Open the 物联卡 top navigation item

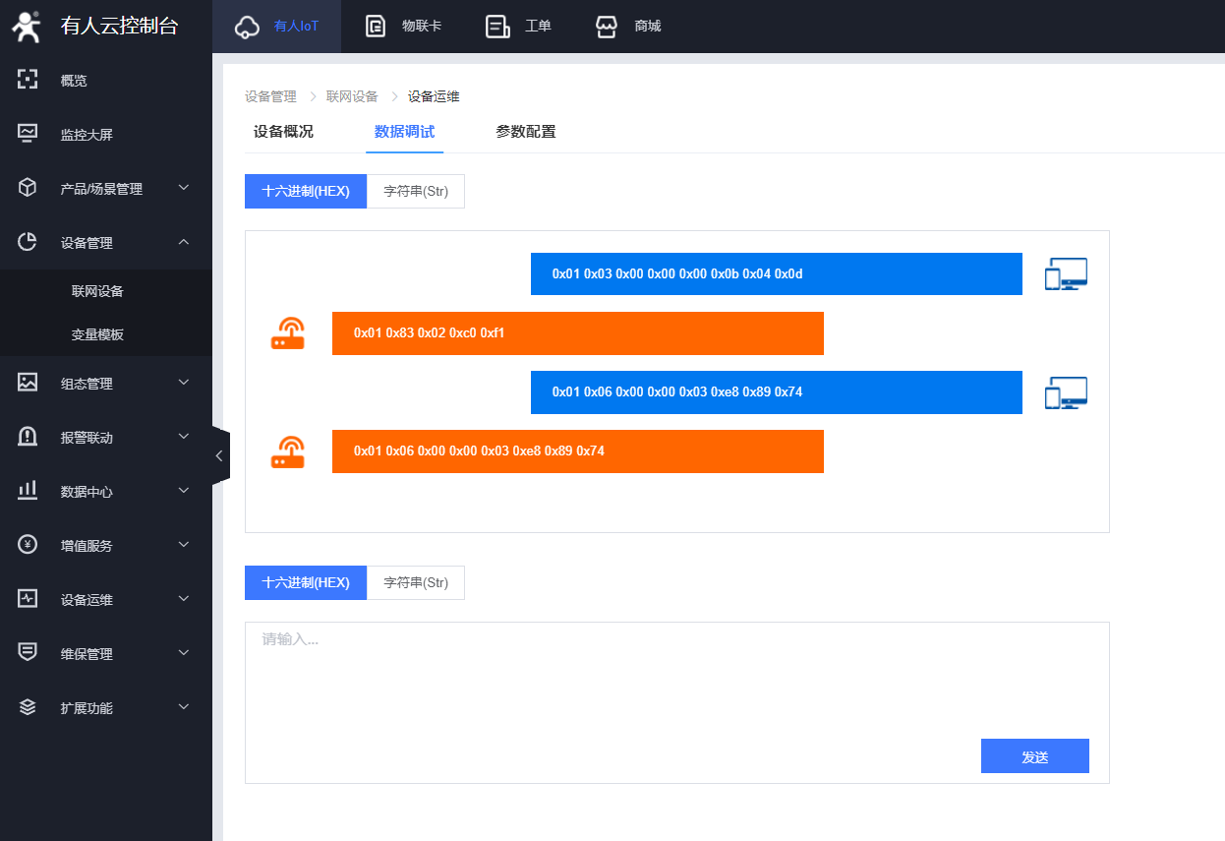point(403,27)
